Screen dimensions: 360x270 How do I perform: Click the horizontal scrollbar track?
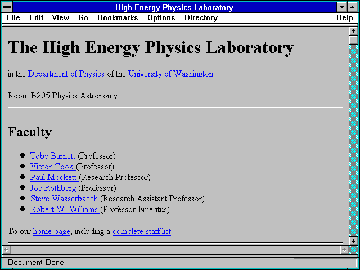pos(175,250)
